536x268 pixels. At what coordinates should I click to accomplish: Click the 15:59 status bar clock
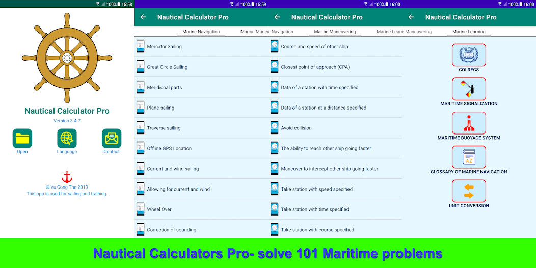(261, 4)
